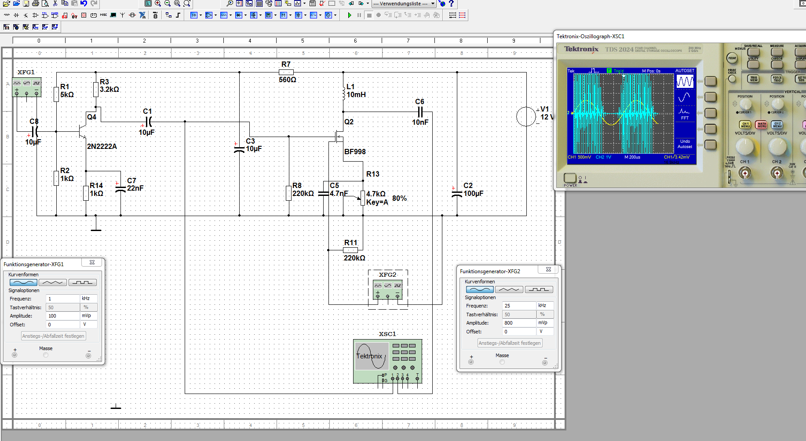The height and width of the screenshot is (441, 806).
Task: Zoom out of the schematic
Action: click(x=168, y=3)
